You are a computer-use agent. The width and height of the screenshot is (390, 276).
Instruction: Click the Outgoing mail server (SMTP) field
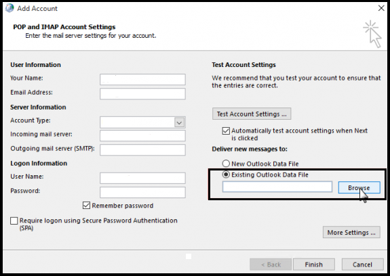point(142,149)
